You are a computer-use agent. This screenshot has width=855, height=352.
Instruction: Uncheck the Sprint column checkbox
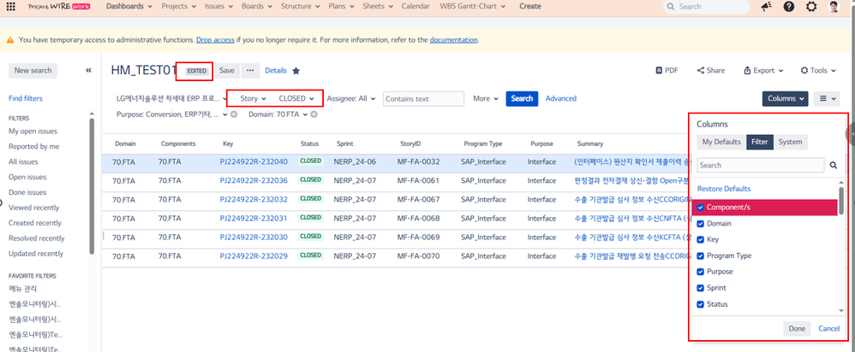pos(701,288)
